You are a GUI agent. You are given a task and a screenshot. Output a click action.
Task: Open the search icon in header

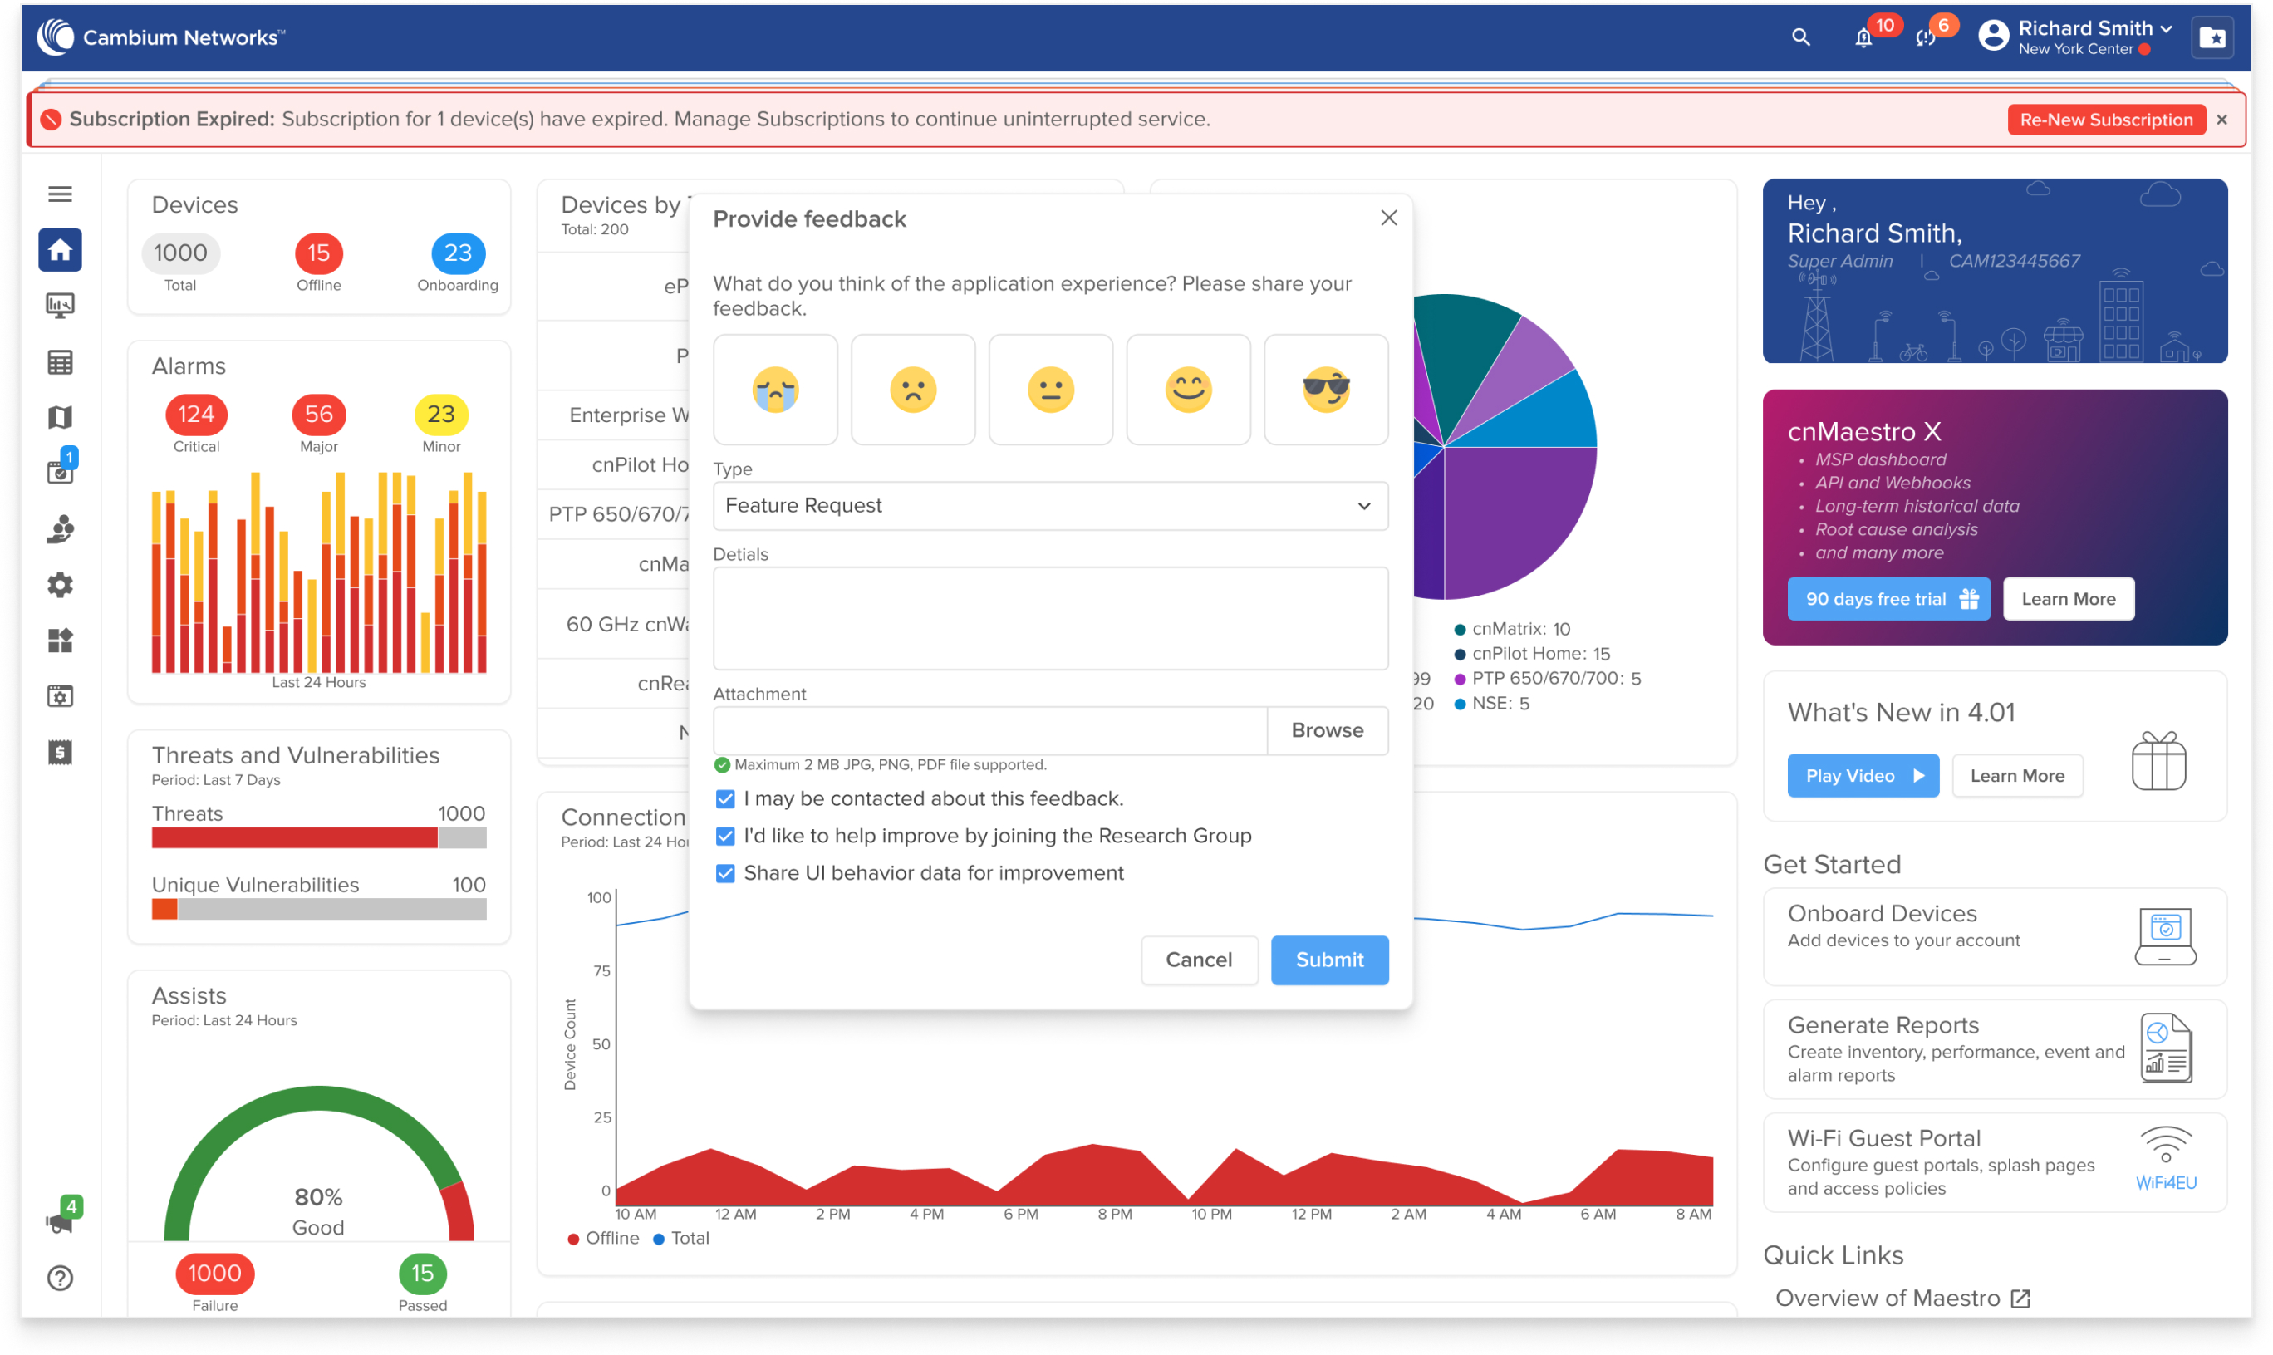tap(1800, 37)
